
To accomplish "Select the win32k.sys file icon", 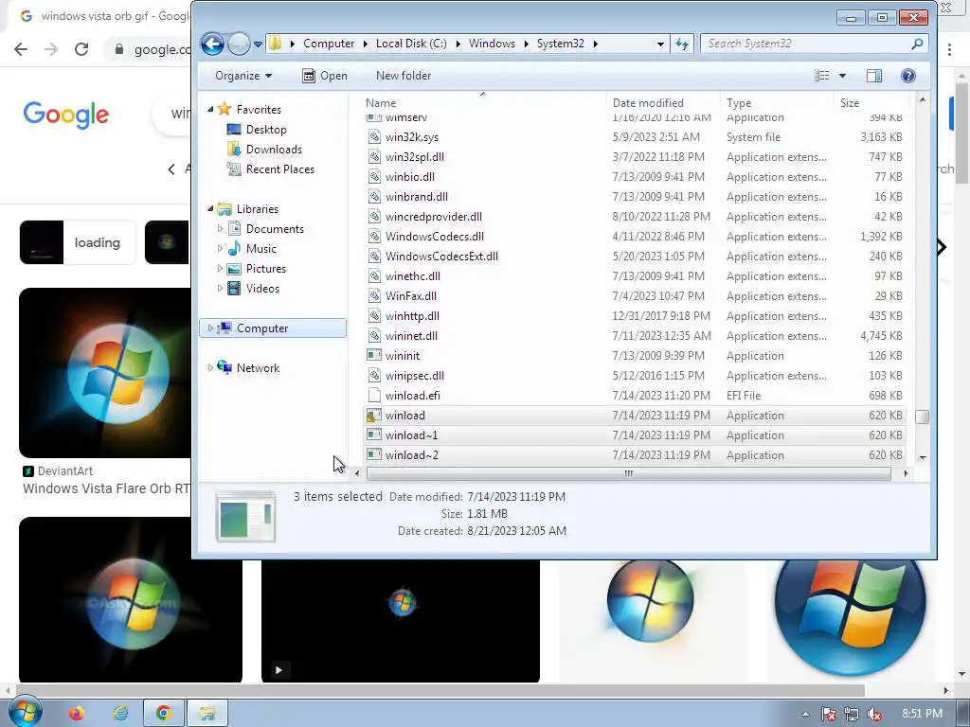I will [x=373, y=136].
